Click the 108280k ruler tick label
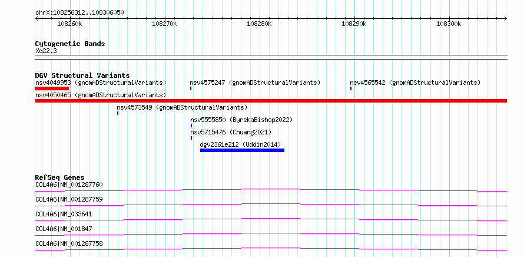524x257 pixels. 259,24
